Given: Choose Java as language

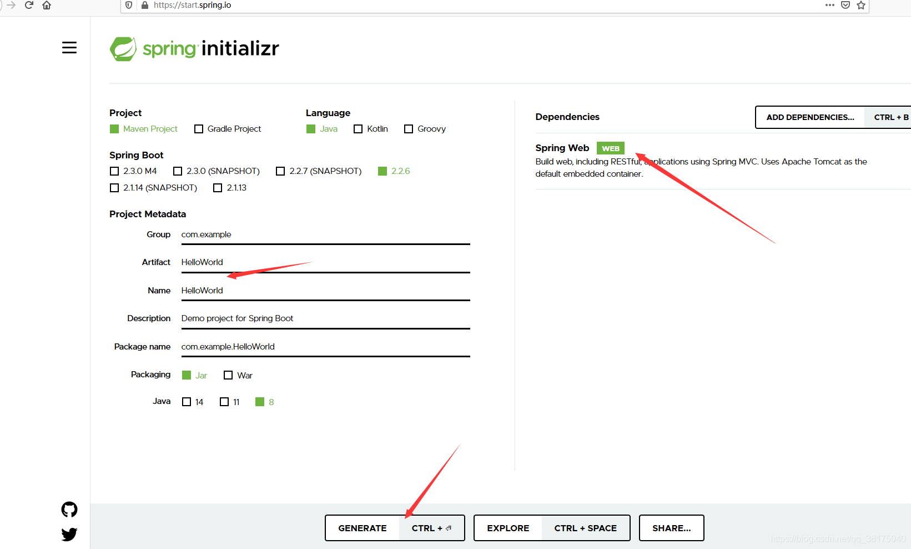Looking at the screenshot, I should (322, 129).
